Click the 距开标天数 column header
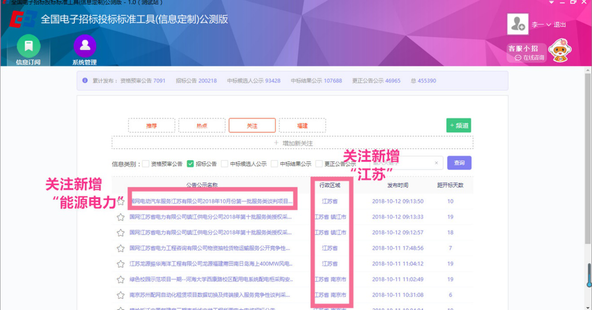592x310 pixels. click(450, 185)
